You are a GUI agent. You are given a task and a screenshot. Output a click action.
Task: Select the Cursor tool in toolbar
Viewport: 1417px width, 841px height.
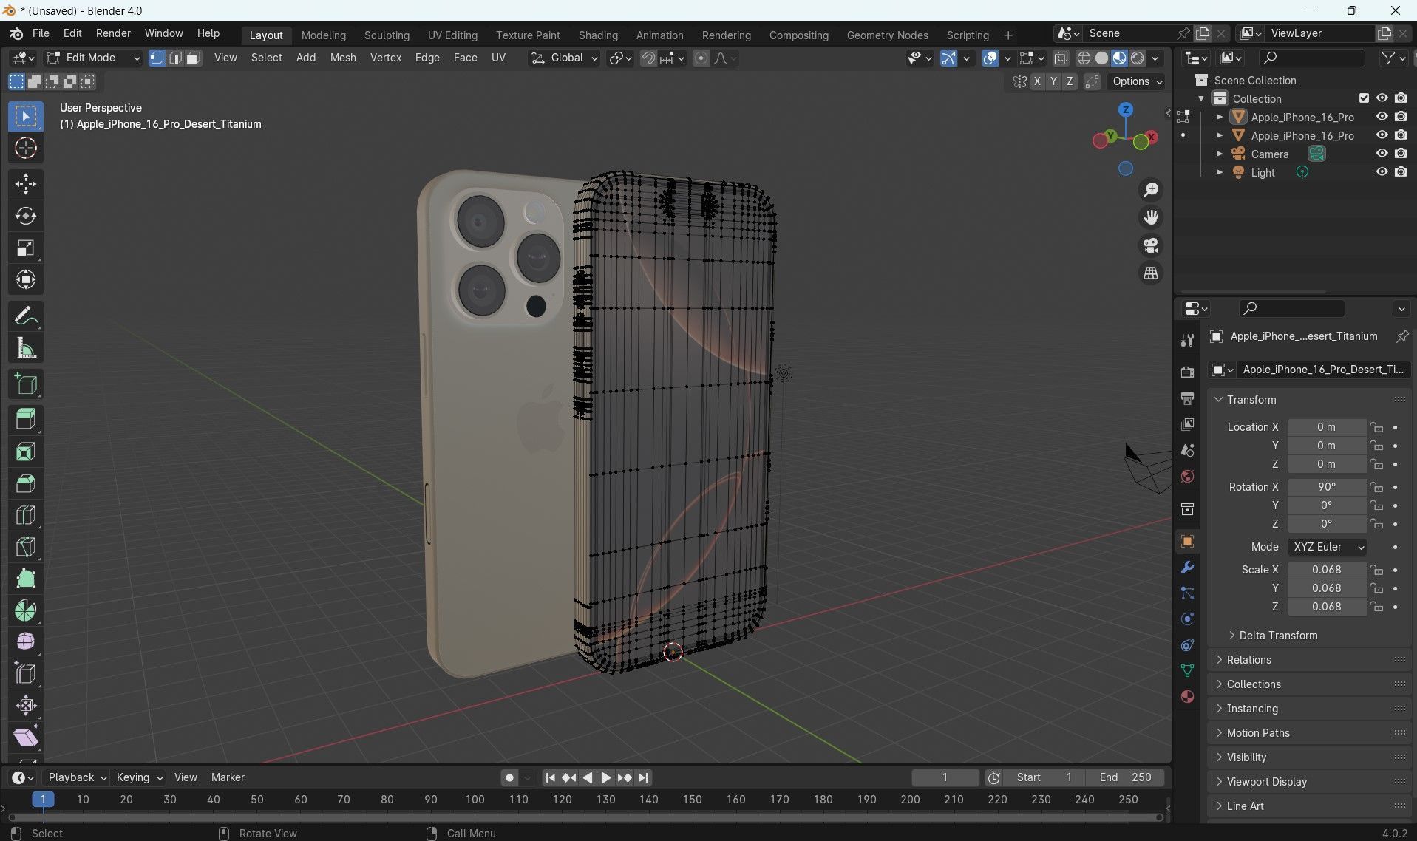tap(26, 149)
